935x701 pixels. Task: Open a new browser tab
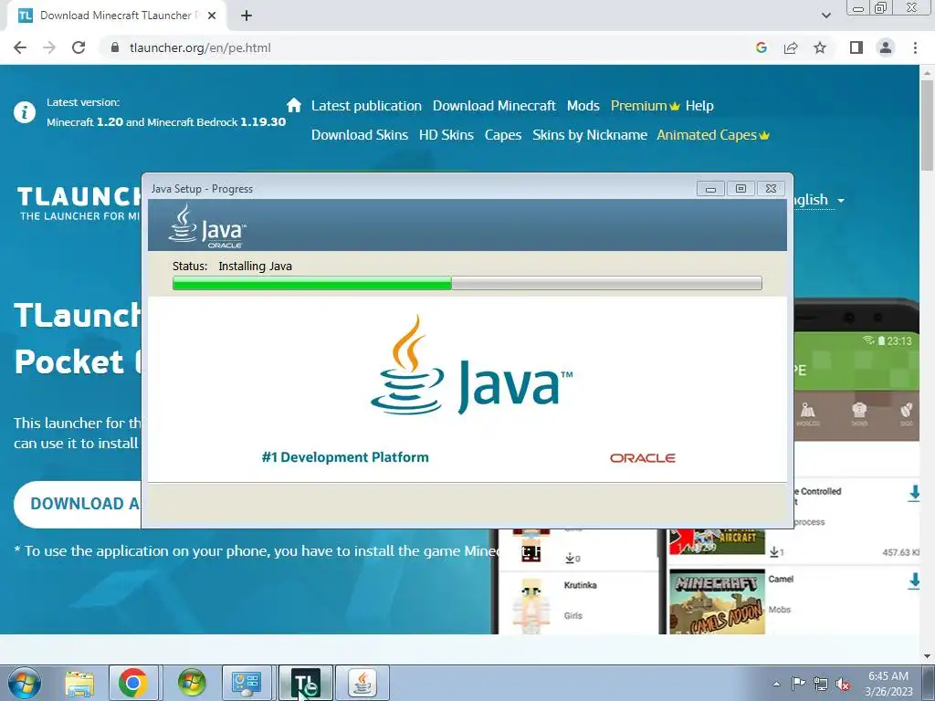247,16
